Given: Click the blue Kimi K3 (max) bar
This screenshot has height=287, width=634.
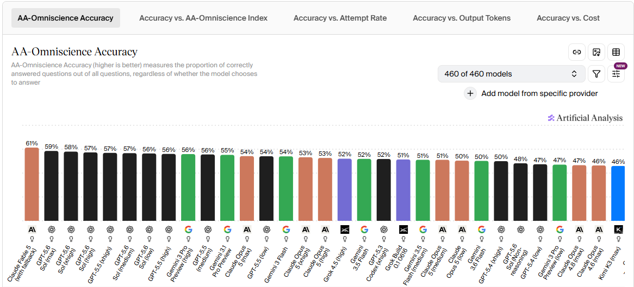Looking at the screenshot, I should (x=619, y=193).
